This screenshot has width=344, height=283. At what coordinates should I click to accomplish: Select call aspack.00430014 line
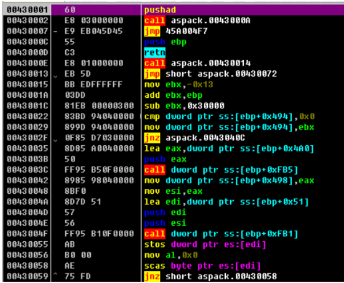(197, 64)
